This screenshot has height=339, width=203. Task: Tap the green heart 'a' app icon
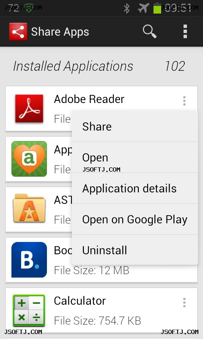point(29,159)
